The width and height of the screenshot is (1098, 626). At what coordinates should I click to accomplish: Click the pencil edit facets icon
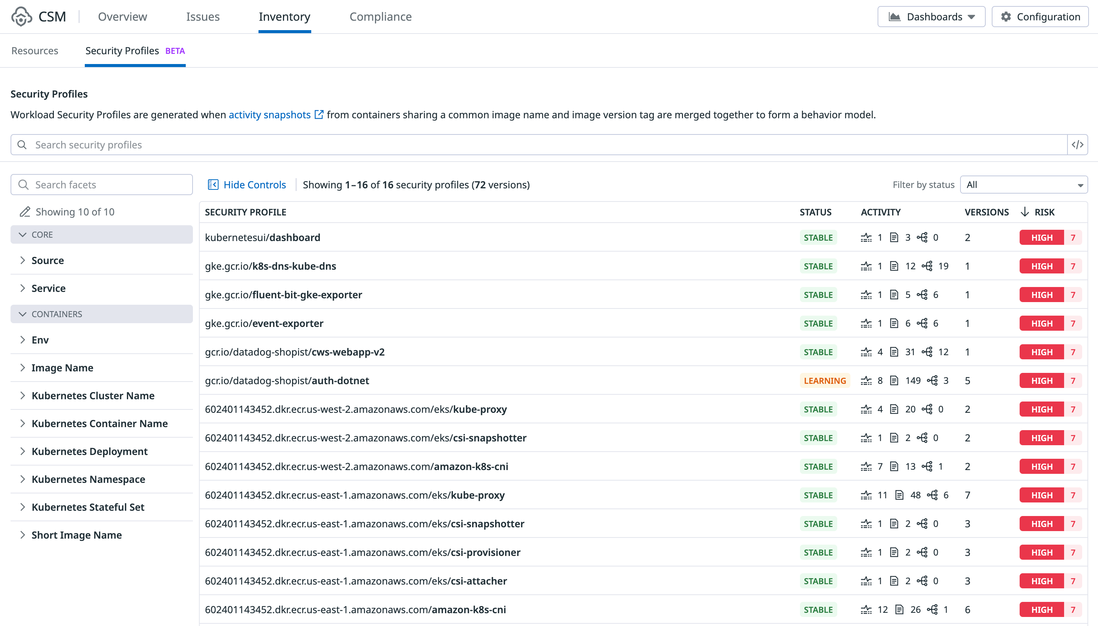click(25, 212)
